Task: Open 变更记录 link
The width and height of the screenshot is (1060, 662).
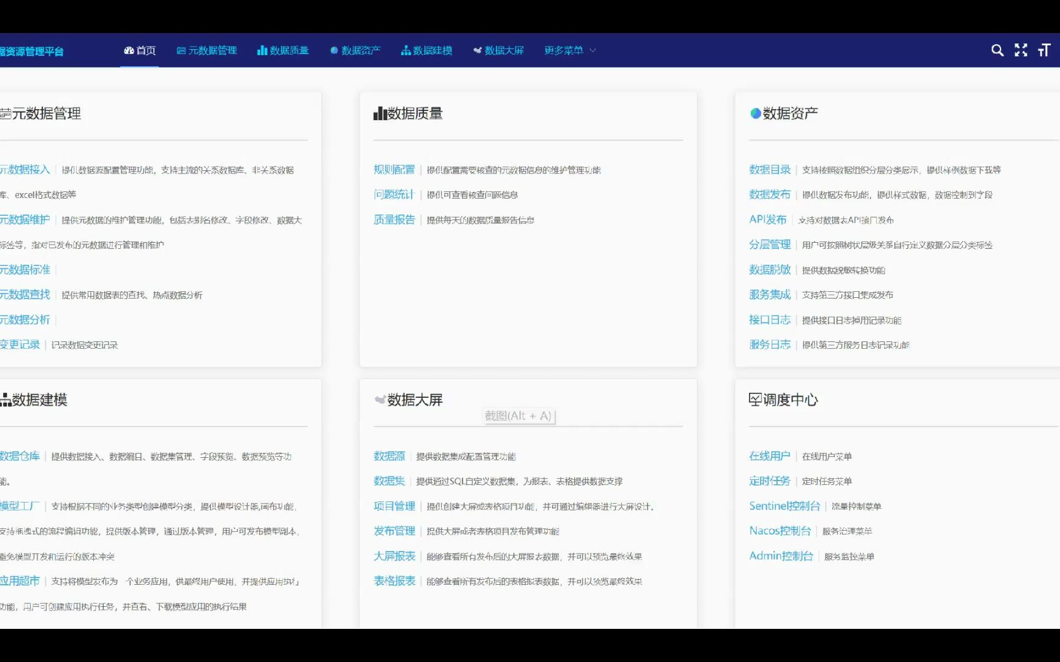Action: [x=20, y=344]
